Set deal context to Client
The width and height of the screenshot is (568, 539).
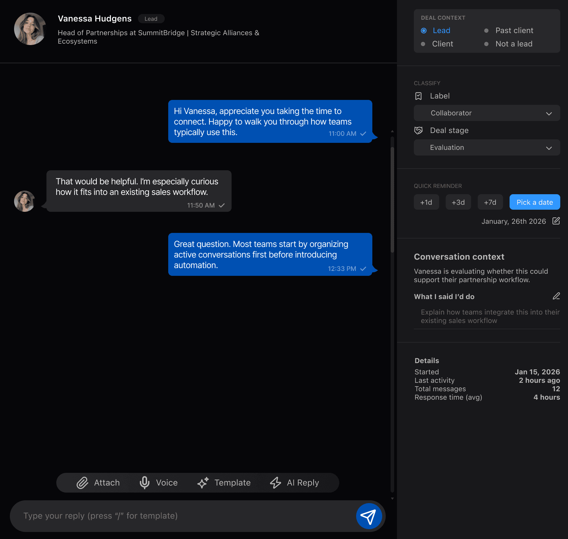click(423, 44)
